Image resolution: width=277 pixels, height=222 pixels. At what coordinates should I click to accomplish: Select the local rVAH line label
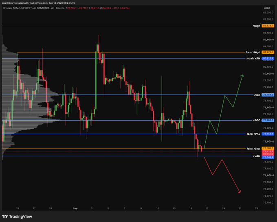tap(253, 58)
